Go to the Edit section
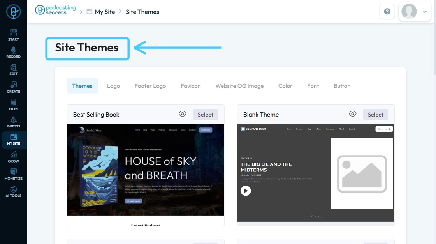 pyautogui.click(x=13, y=70)
